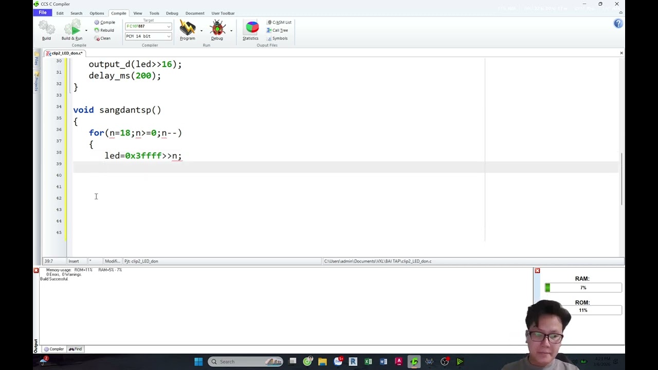Open Revit from the taskbar

[353, 362]
